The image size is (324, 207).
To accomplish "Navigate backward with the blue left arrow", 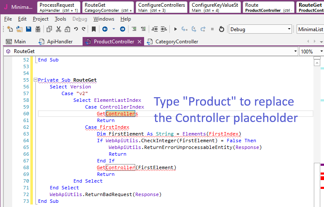I will (x=105, y=29).
